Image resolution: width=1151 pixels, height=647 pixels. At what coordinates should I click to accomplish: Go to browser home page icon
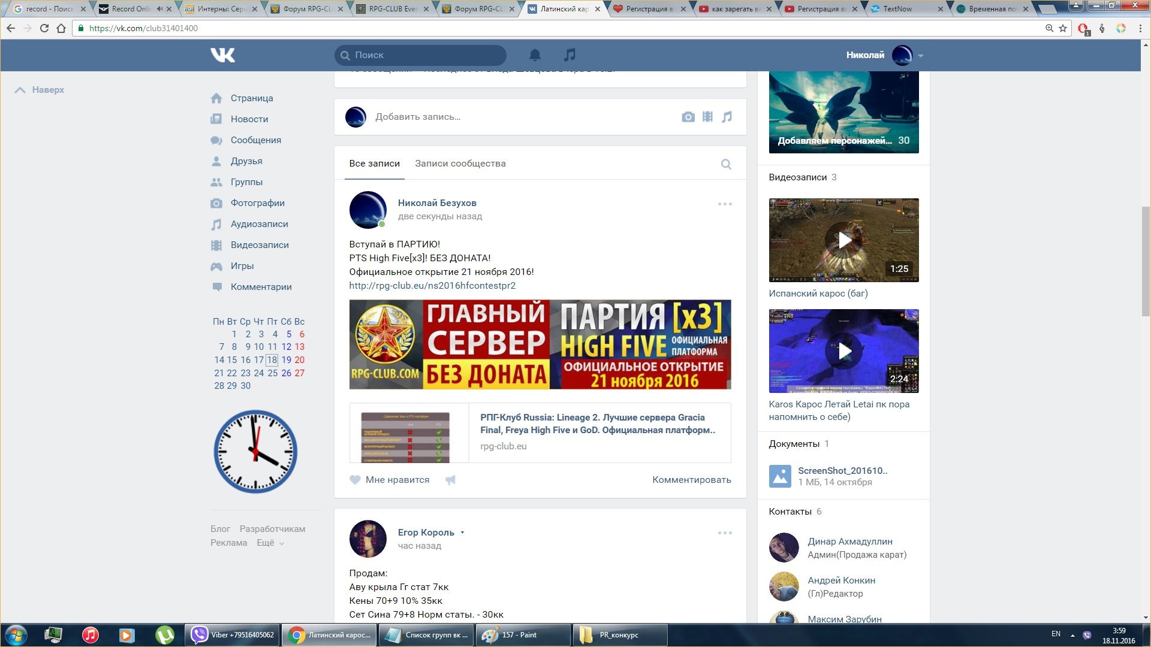point(61,28)
